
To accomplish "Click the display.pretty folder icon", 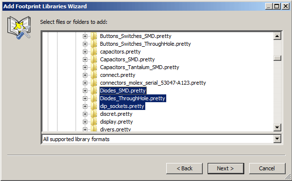I will point(94,122).
